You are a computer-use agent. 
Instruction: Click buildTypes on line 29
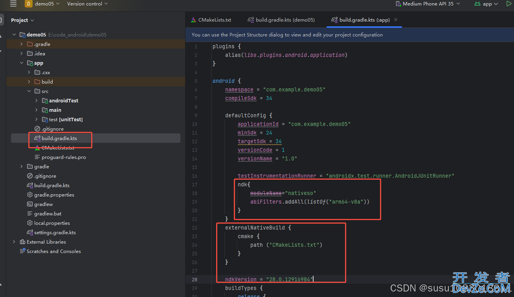tap(241, 288)
